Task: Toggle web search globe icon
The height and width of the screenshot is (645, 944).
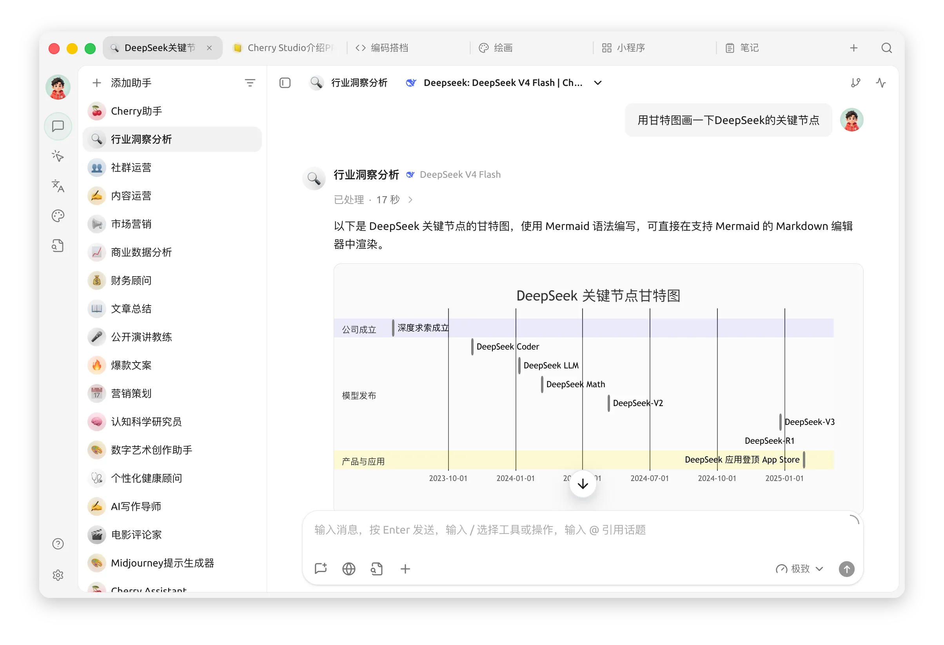Action: pyautogui.click(x=349, y=568)
